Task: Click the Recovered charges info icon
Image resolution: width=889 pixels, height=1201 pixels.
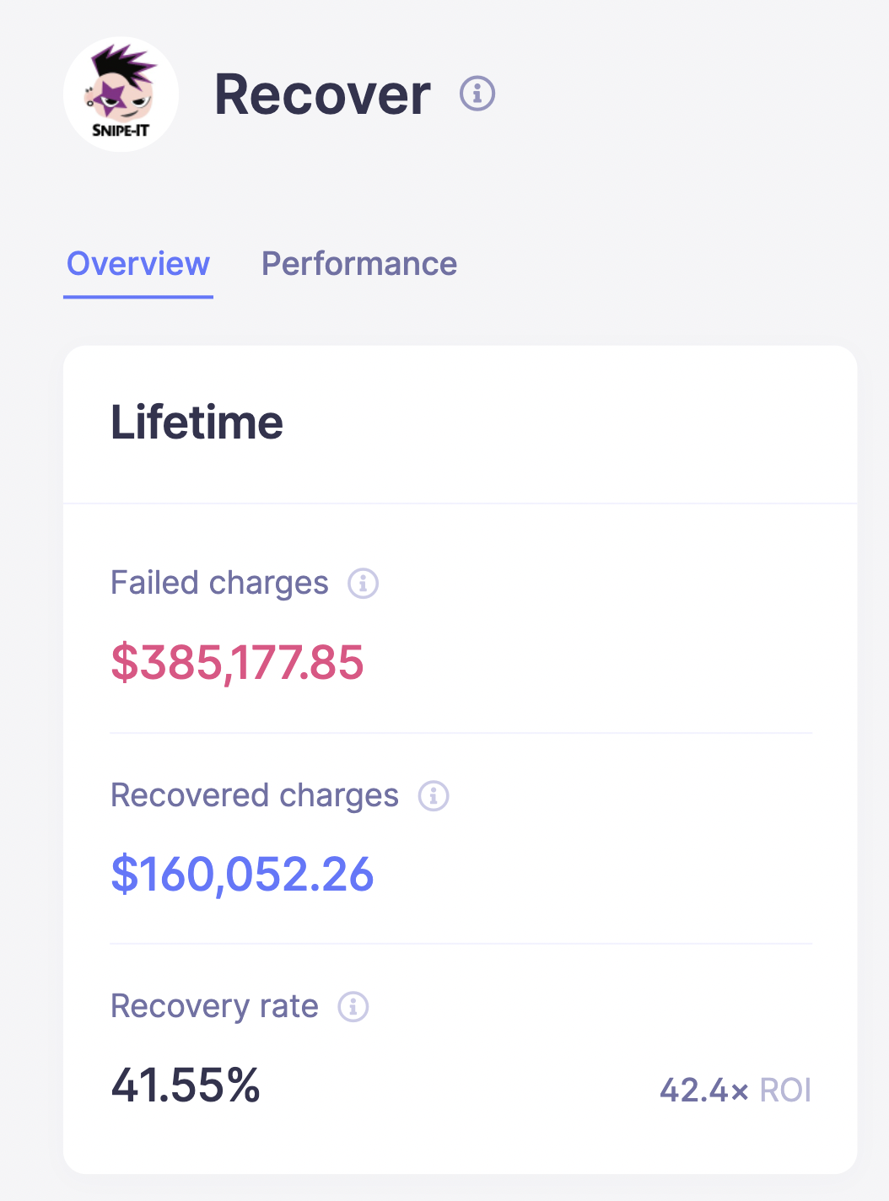Action: coord(434,795)
